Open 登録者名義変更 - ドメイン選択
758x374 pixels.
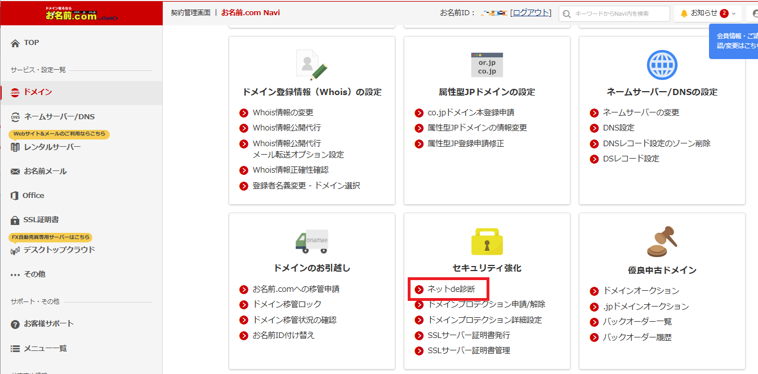[306, 186]
